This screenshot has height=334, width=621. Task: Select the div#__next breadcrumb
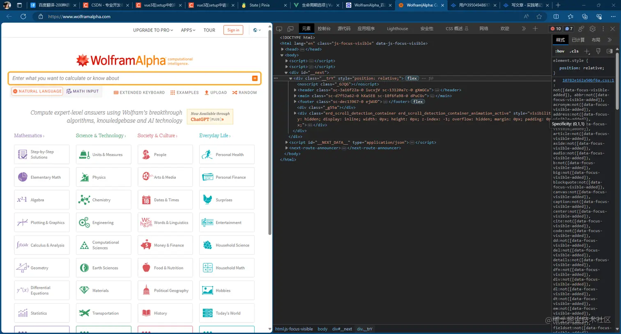[342, 329]
